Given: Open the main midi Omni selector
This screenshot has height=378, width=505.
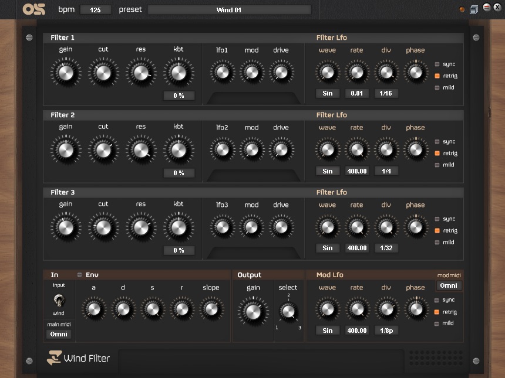Looking at the screenshot, I should tap(59, 334).
